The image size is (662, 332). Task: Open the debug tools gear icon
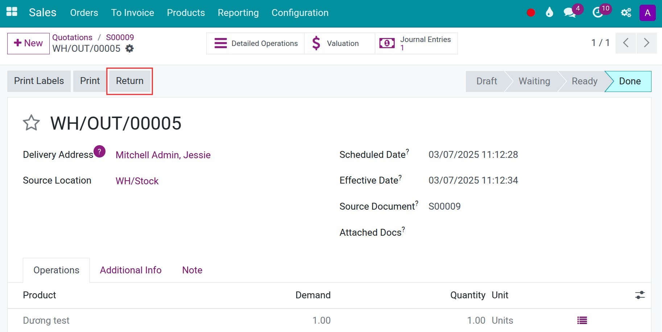tap(626, 13)
